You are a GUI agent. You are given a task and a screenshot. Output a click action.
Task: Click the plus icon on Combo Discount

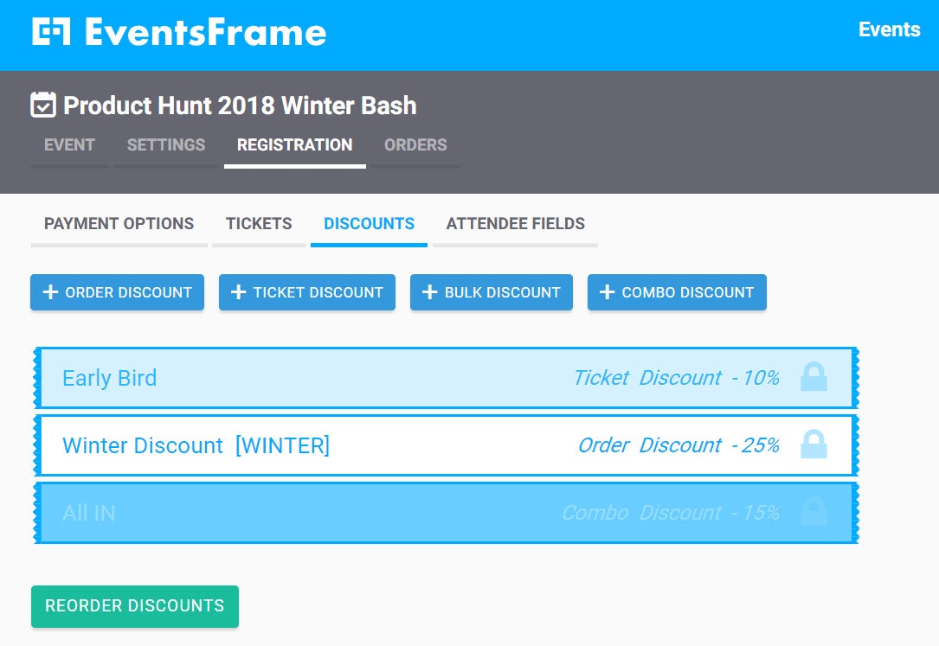[x=608, y=292]
